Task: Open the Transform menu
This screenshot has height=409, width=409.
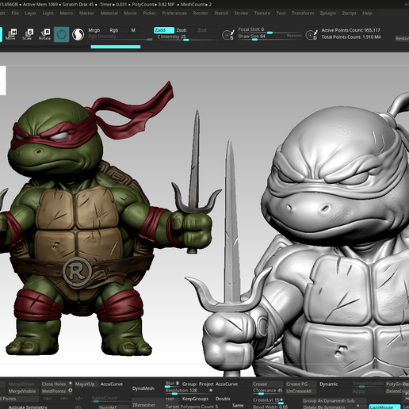Action: pyautogui.click(x=303, y=13)
